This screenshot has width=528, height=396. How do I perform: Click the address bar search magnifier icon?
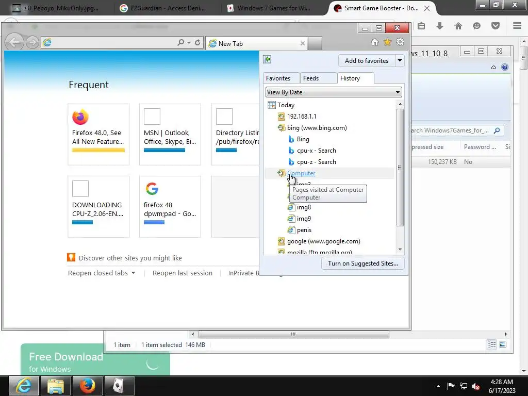point(181,42)
